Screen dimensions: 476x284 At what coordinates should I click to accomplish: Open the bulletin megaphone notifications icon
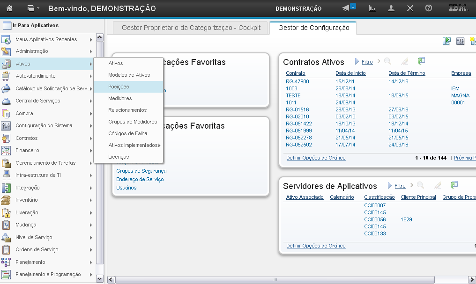[346, 8]
